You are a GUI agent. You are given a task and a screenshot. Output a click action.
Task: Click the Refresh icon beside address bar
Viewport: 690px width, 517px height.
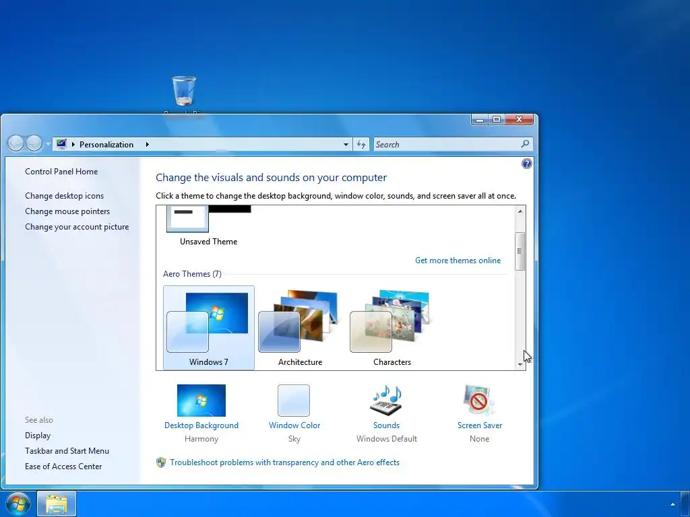click(x=361, y=144)
